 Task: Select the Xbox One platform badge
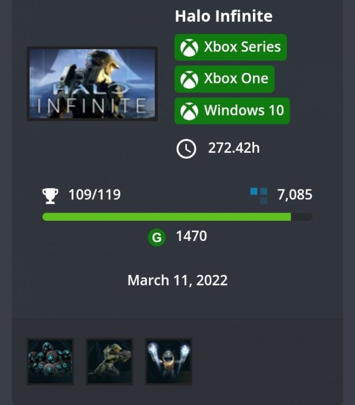click(225, 79)
